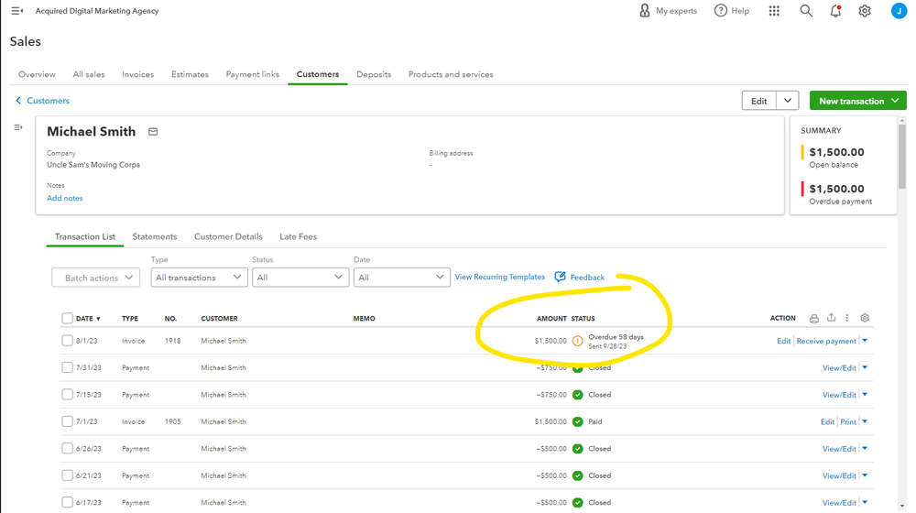Open the New transaction dropdown button
Viewport: 916px width, 513px height.
[857, 101]
